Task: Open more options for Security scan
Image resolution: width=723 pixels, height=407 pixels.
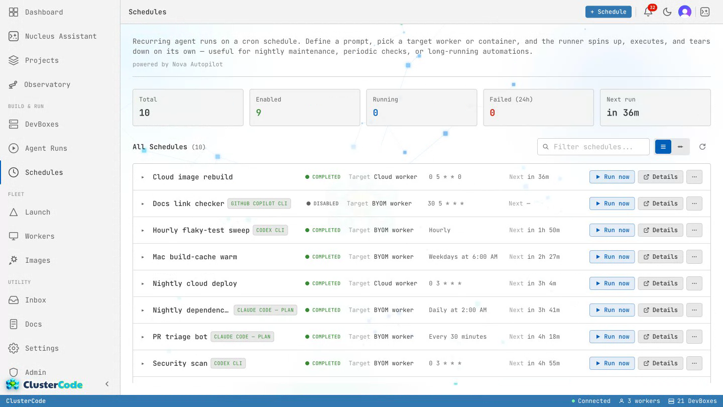Action: pyautogui.click(x=694, y=363)
